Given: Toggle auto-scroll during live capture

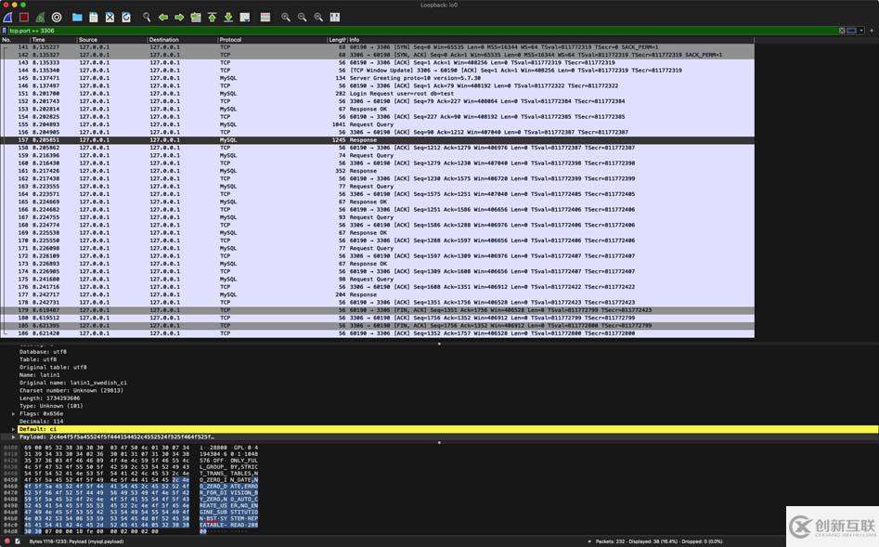Looking at the screenshot, I should point(245,18).
